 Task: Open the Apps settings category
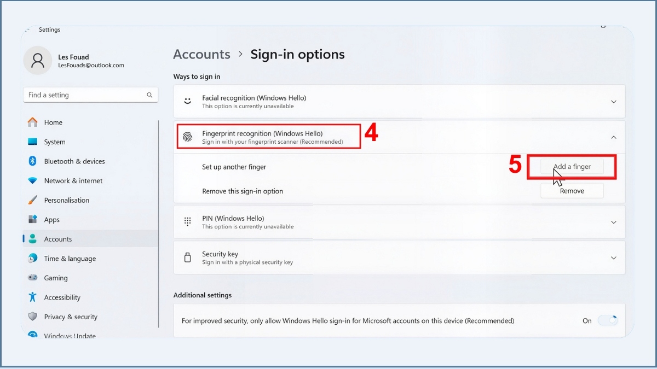click(x=52, y=220)
